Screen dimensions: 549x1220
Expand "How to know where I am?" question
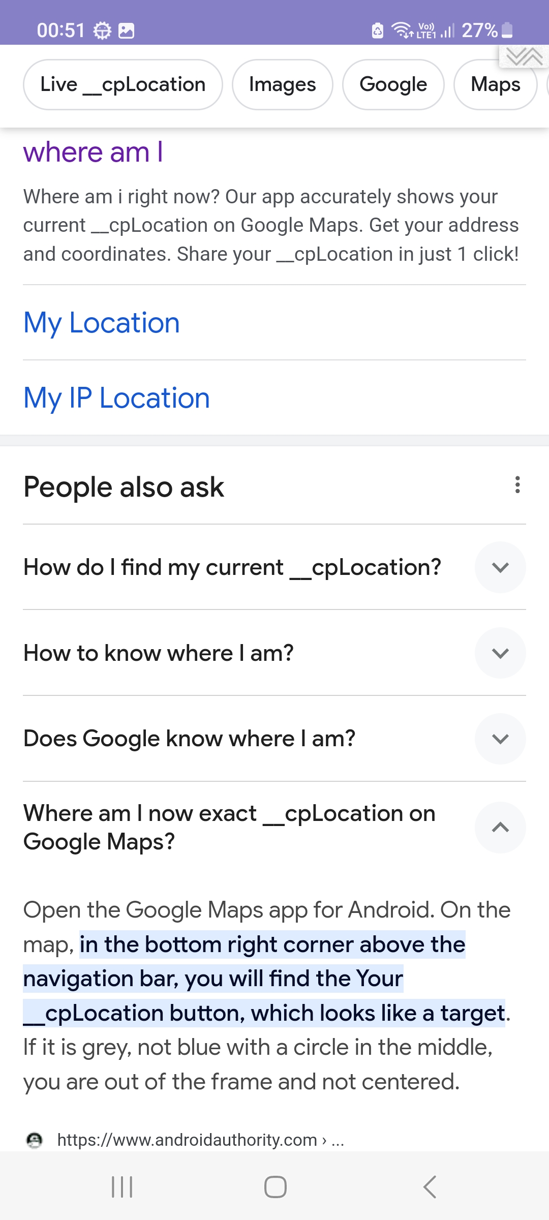pos(500,653)
